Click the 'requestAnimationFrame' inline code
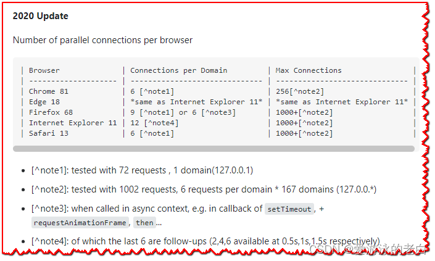This screenshot has width=435, height=261. [80, 223]
